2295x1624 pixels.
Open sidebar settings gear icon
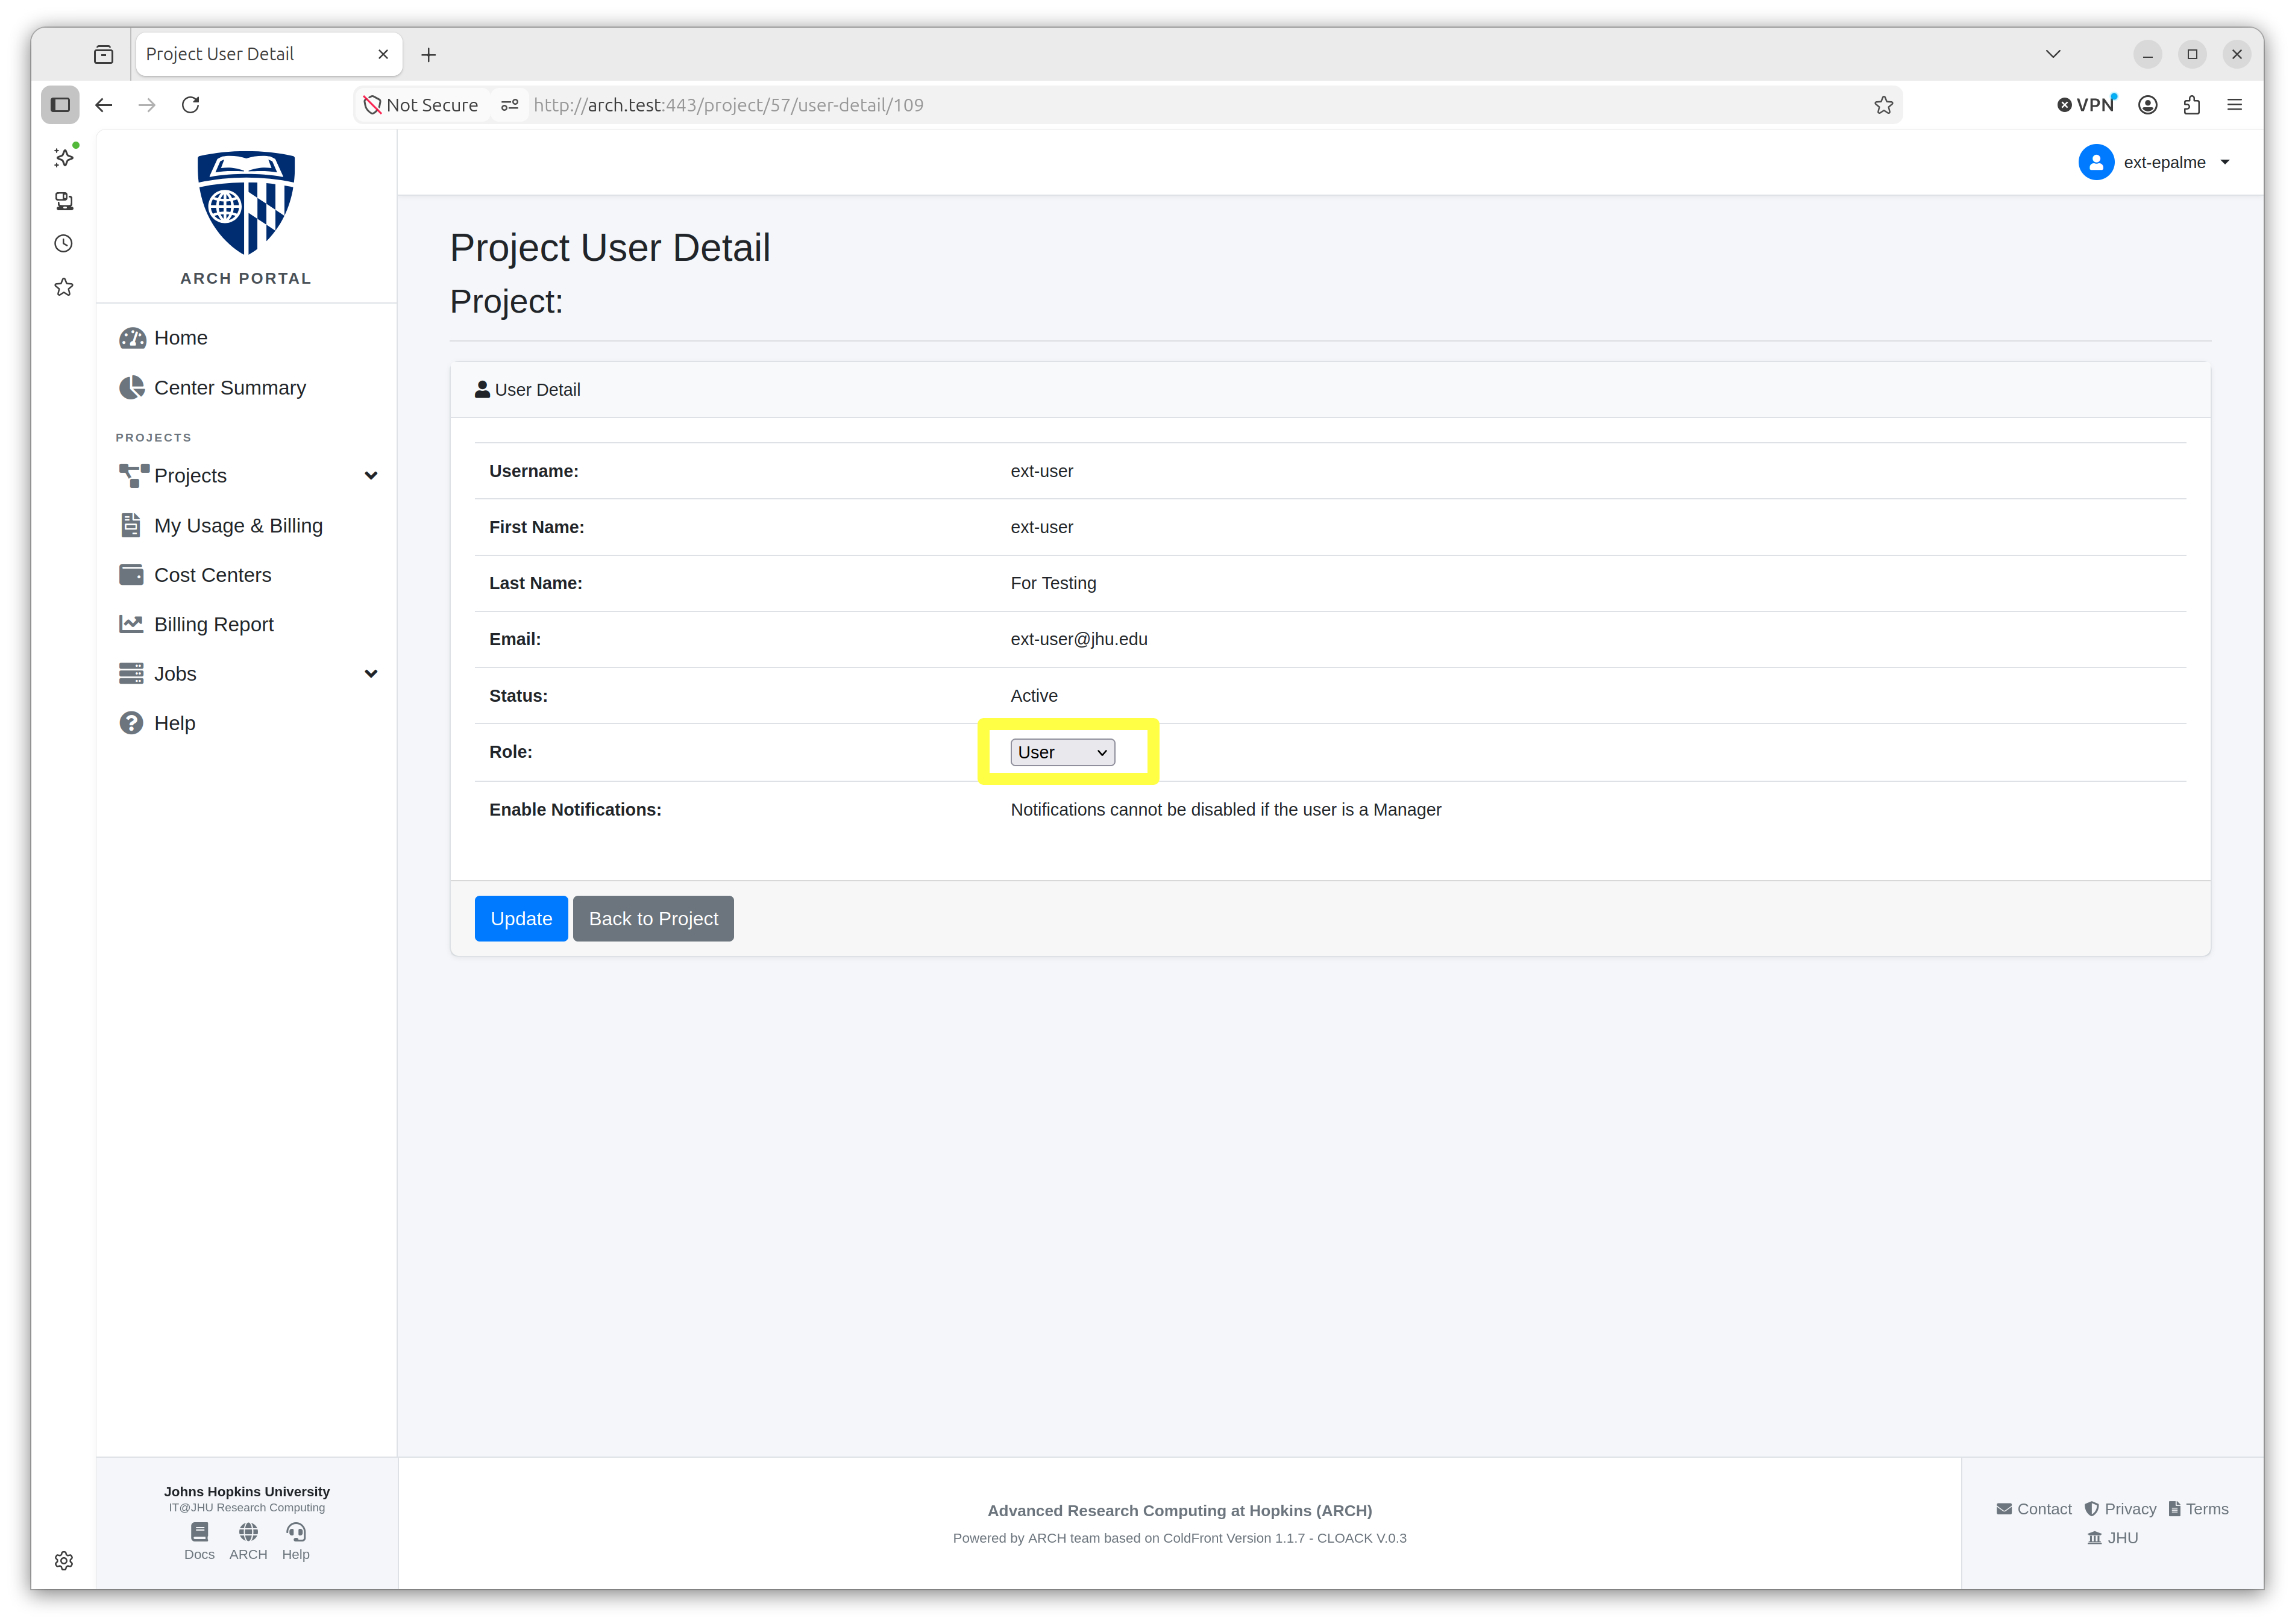[64, 1560]
